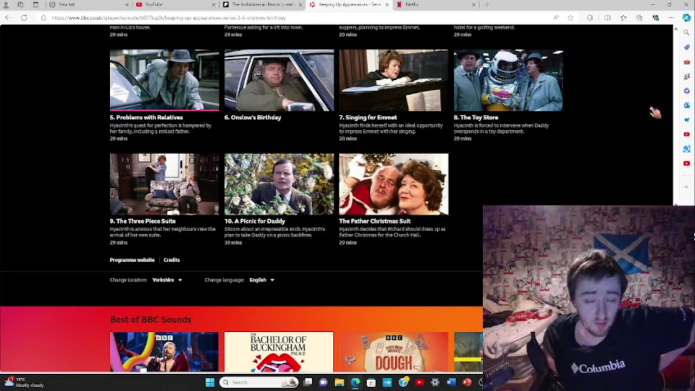Click The Three Piece Suite thumbnail
The width and height of the screenshot is (695, 391).
point(165,184)
